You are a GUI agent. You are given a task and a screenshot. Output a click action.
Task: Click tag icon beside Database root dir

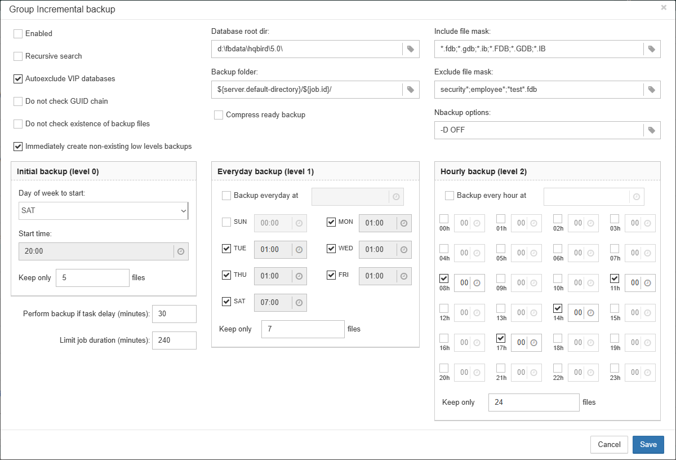[411, 49]
